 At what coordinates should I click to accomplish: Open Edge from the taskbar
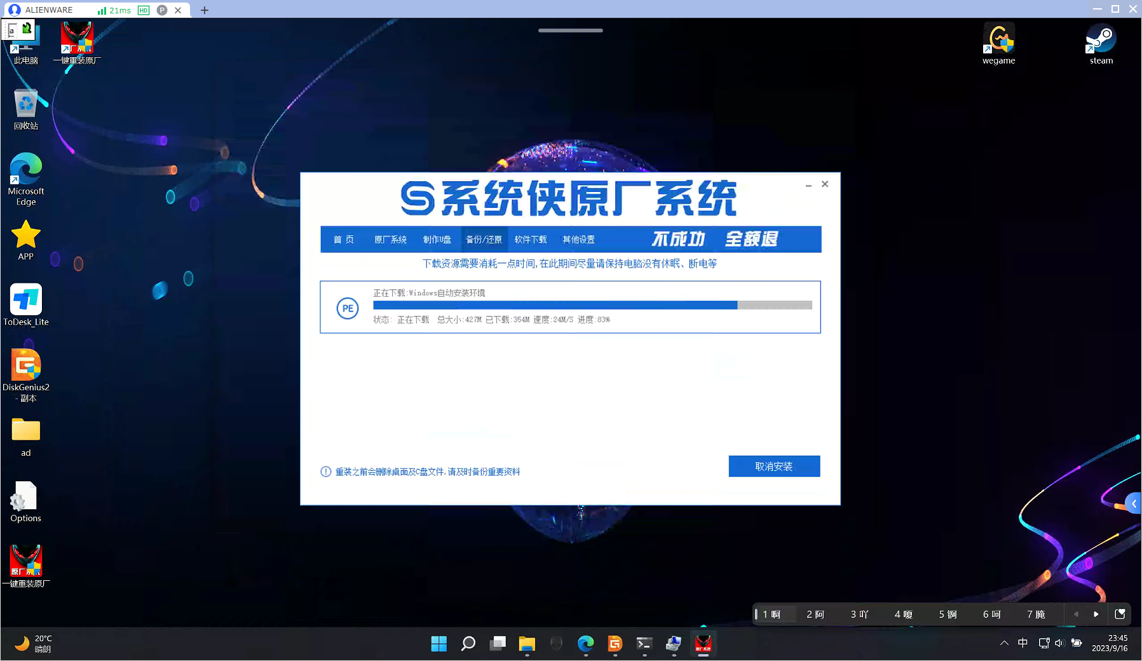(585, 644)
